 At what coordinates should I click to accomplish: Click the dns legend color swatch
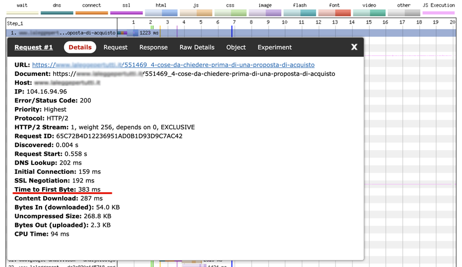[x=57, y=13]
